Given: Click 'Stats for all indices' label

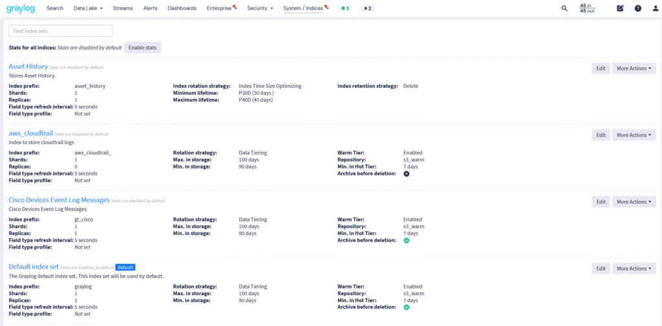Looking at the screenshot, I should [32, 48].
